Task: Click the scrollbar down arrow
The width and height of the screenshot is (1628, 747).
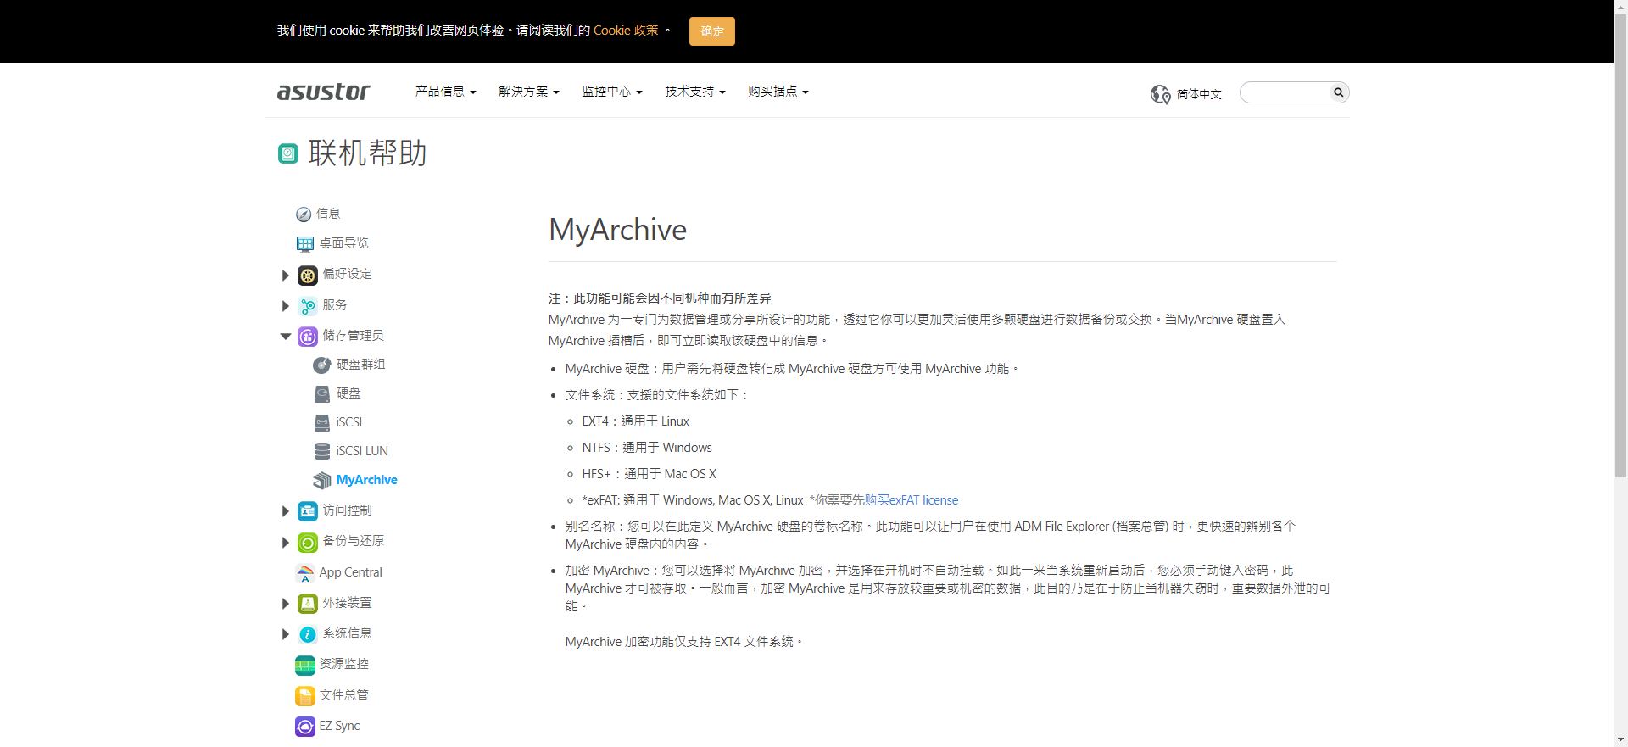Action: pyautogui.click(x=1620, y=739)
